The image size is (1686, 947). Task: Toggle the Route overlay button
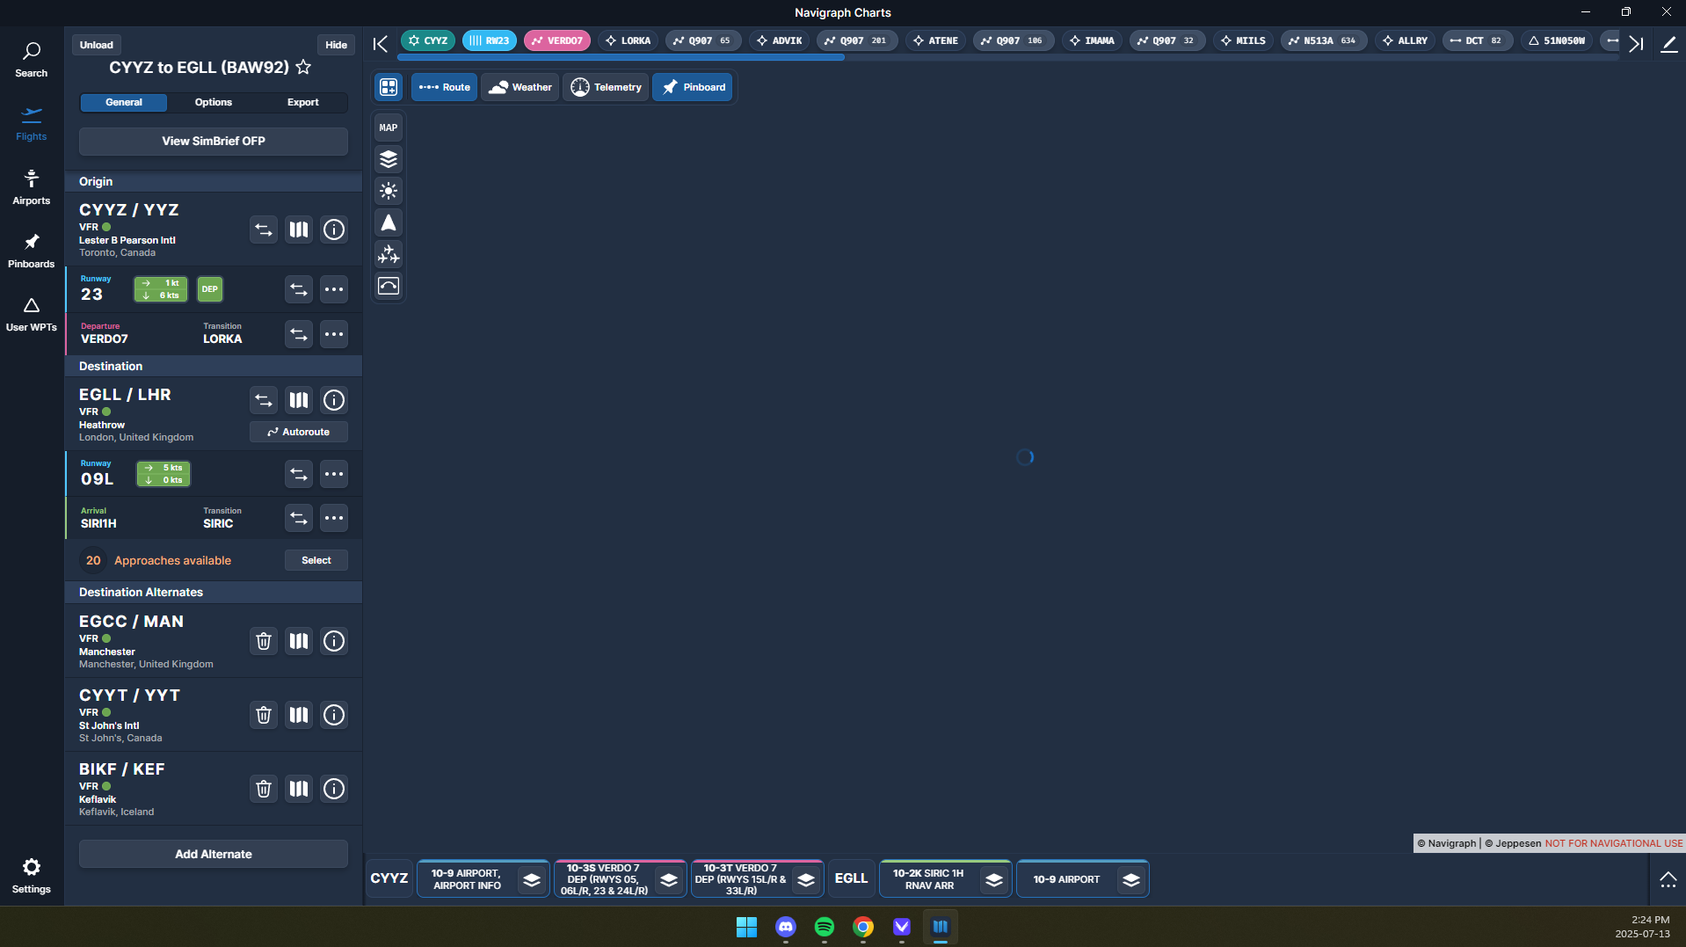click(445, 87)
